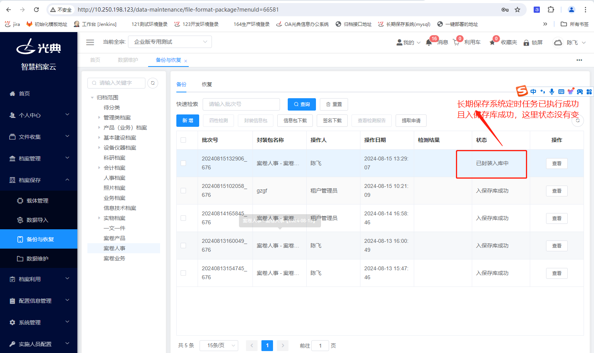Check row for batch 20240814165845_676
594x353 pixels.
click(x=183, y=218)
